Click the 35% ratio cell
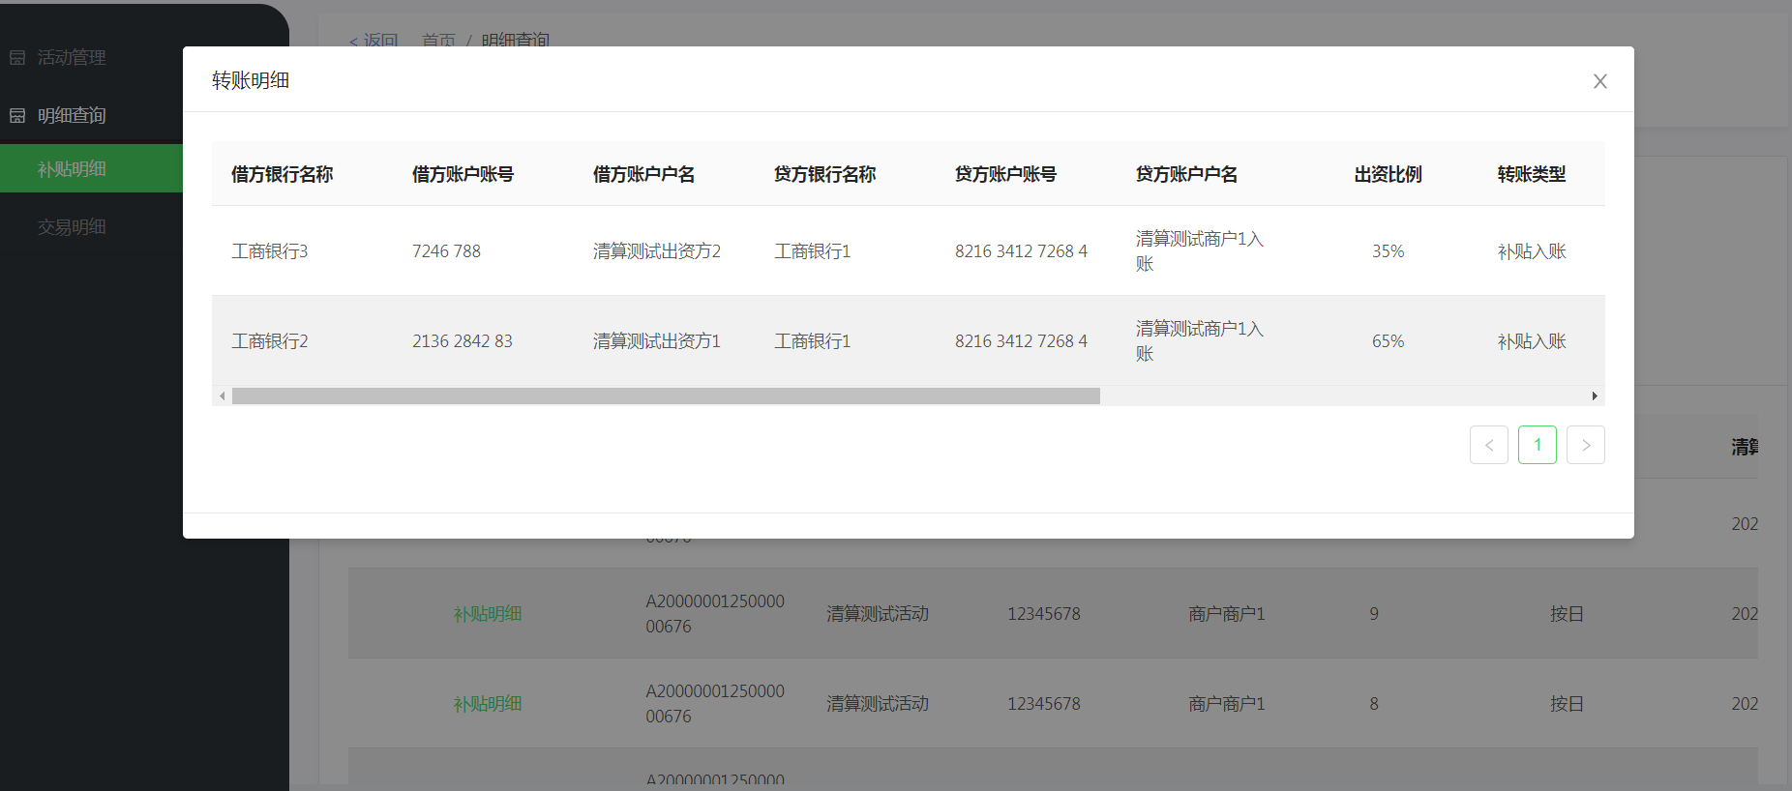The image size is (1792, 791). [x=1388, y=251]
